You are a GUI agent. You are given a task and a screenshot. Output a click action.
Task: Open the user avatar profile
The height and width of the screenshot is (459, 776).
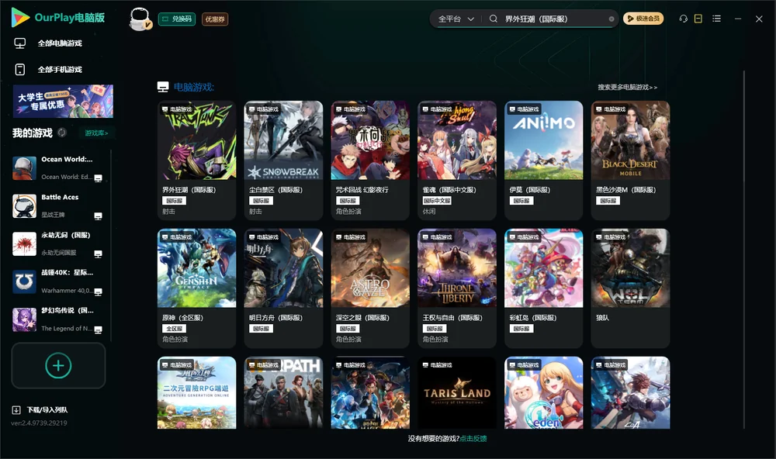(x=140, y=19)
